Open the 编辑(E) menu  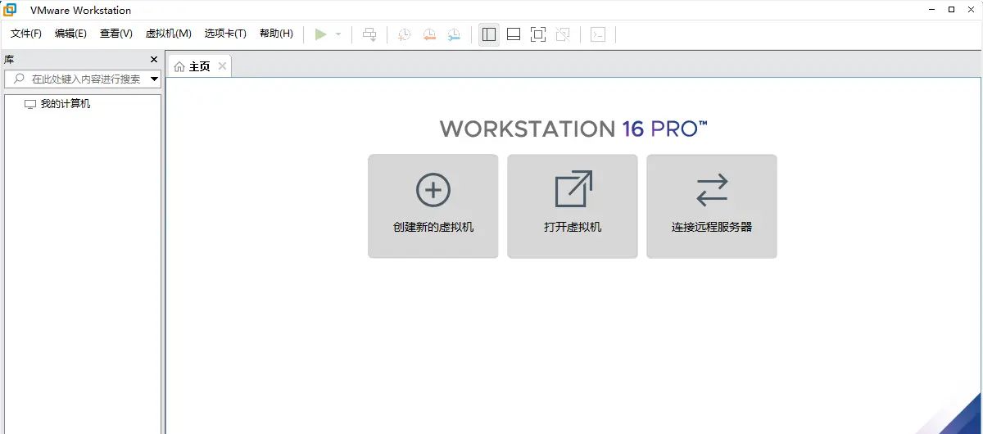[70, 34]
